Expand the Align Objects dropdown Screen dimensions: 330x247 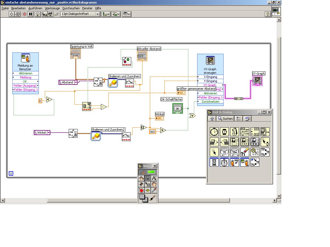tap(106, 14)
